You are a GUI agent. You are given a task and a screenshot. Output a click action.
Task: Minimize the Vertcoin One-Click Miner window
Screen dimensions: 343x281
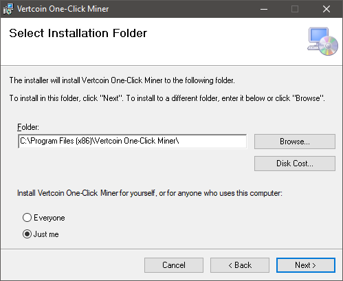264,9
